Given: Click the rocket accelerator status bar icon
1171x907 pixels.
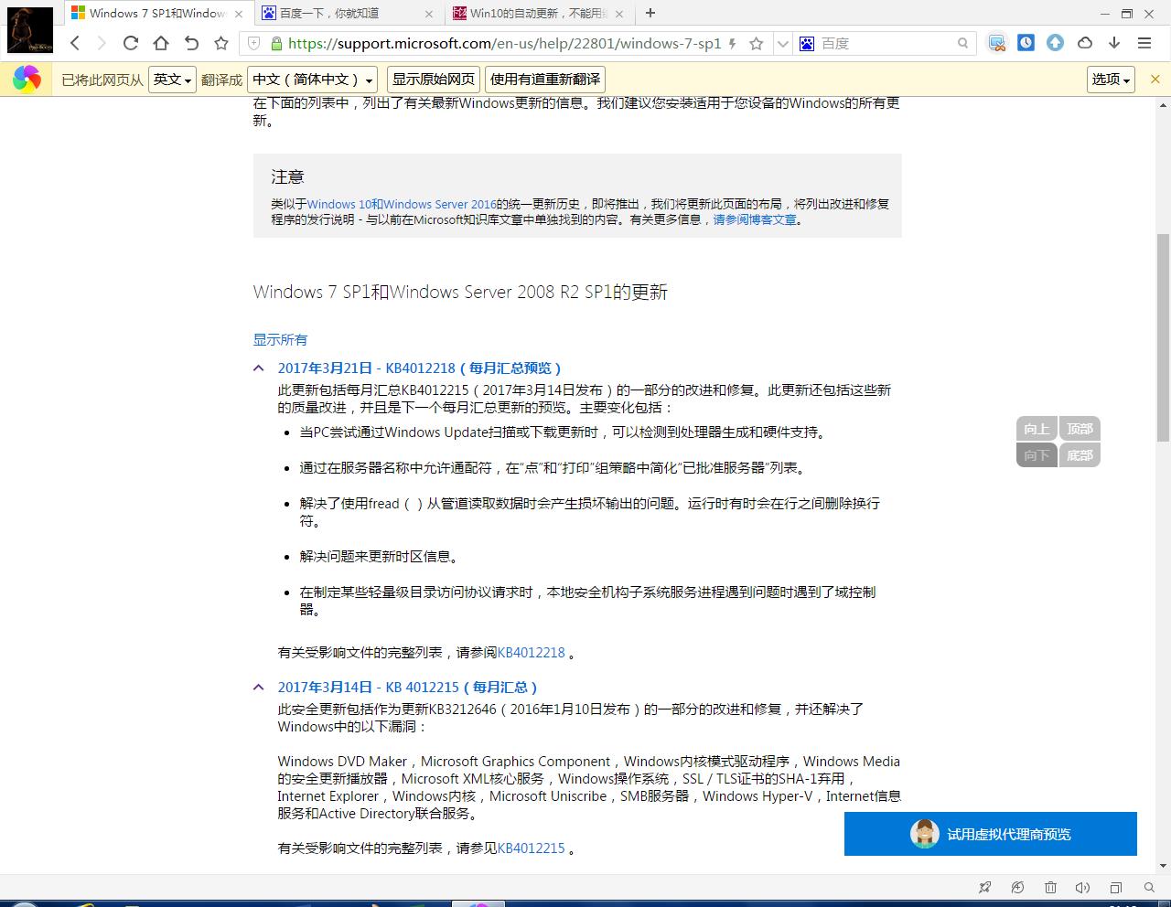Looking at the screenshot, I should tap(985, 887).
